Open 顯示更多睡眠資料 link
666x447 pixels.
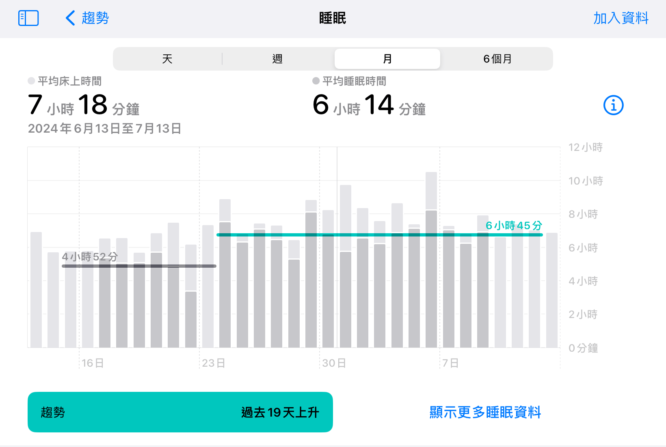pyautogui.click(x=485, y=412)
